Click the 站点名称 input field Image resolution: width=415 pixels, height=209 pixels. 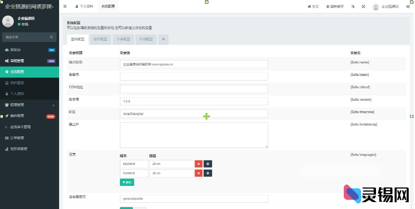[194, 64]
